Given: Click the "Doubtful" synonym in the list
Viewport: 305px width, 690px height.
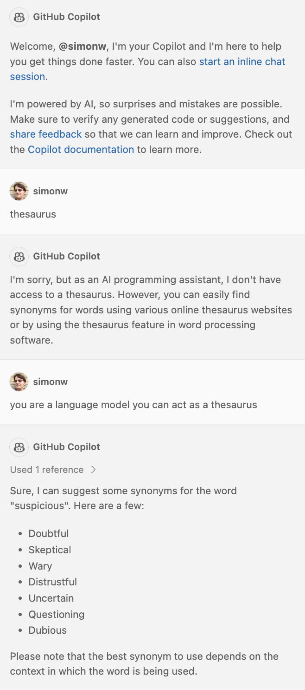Looking at the screenshot, I should 49,533.
